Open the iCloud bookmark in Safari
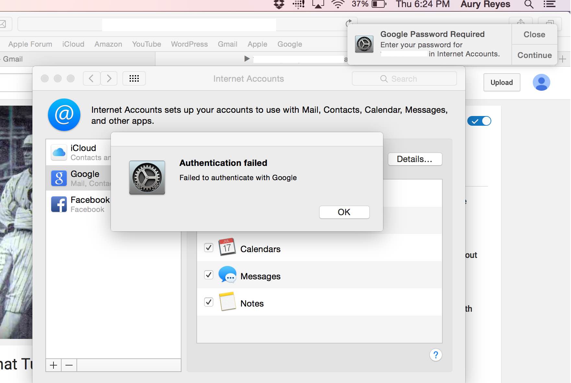The image size is (571, 383). [x=73, y=44]
